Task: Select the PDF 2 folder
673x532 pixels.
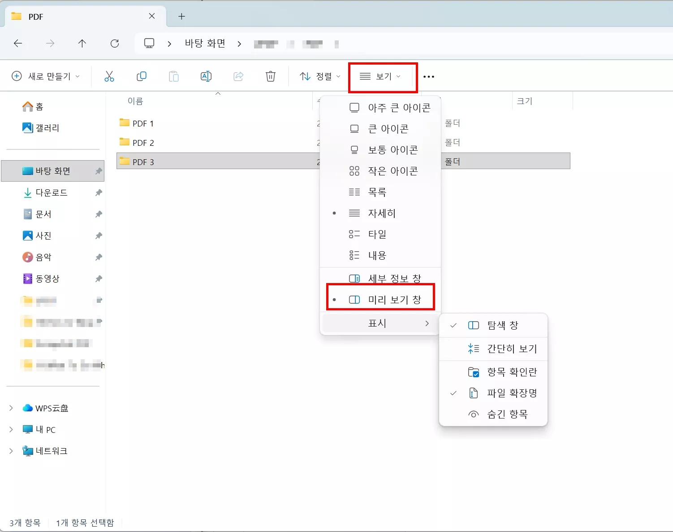Action: click(142, 142)
